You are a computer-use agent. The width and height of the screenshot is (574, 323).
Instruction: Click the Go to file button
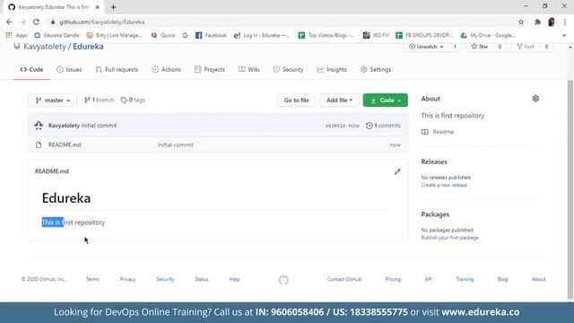(x=297, y=100)
